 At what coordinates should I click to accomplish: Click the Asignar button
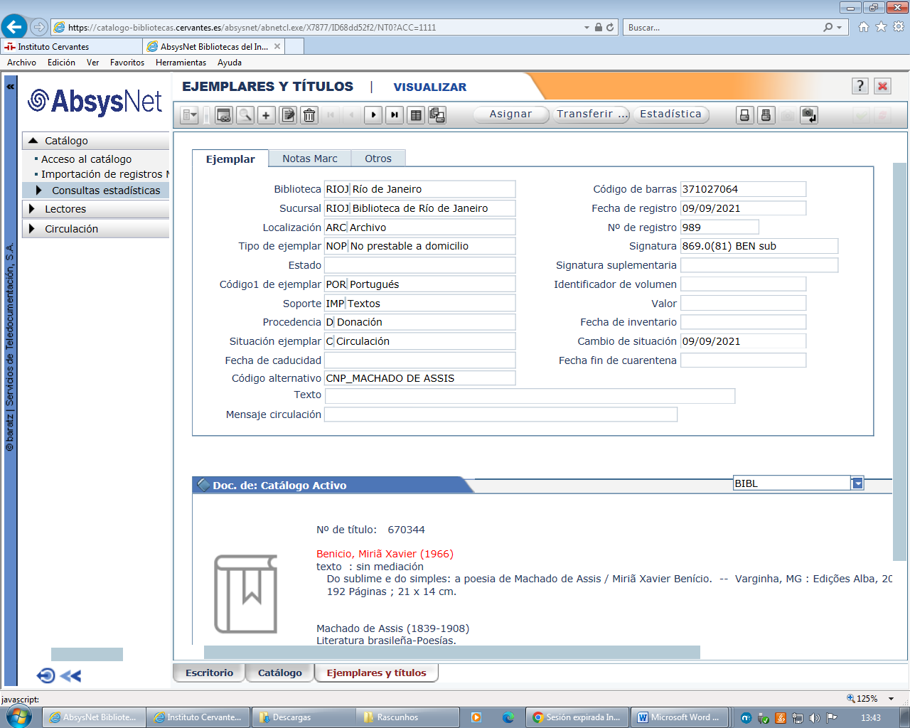click(510, 114)
